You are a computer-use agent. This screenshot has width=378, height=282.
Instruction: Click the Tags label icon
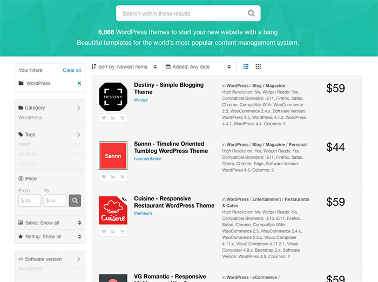pyautogui.click(x=21, y=135)
